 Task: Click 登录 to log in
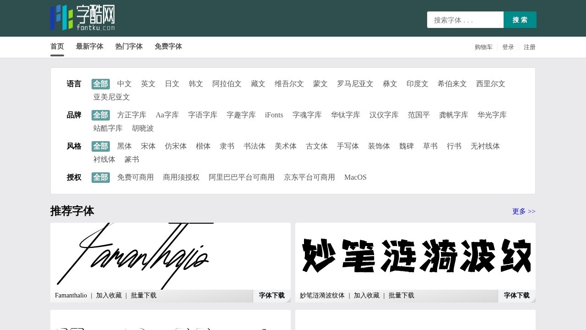tap(508, 47)
